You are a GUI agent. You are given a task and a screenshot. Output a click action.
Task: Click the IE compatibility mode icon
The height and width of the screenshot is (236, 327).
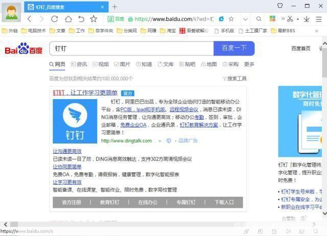221,19
